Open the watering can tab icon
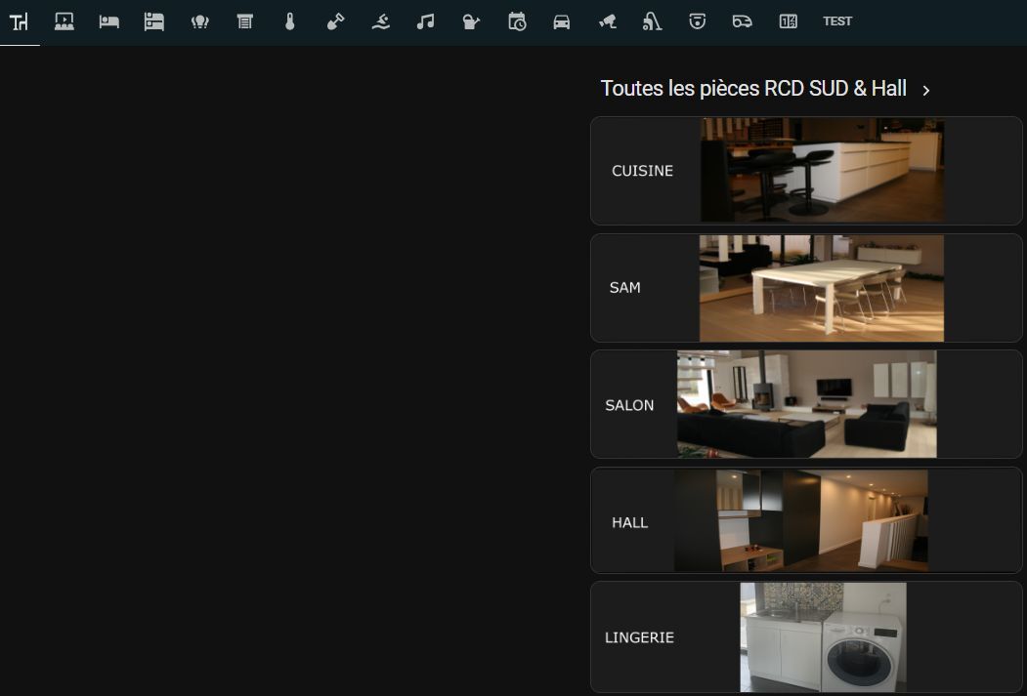 (471, 21)
